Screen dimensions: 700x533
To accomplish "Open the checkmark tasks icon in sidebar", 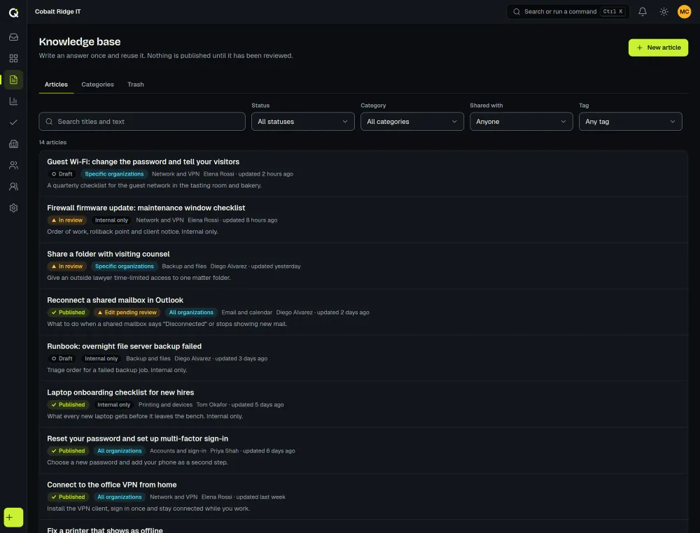I will 13,122.
